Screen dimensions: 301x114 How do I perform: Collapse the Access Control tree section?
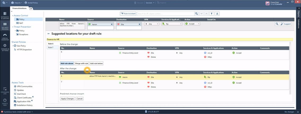13,16
